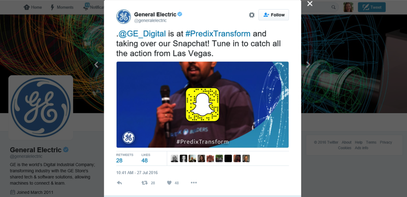
Task: Click the Tweet compose button
Action: click(372, 7)
